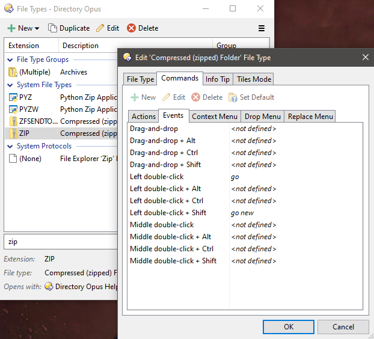Click the Archives description text
Image resolution: width=374 pixels, height=339 pixels.
click(73, 72)
